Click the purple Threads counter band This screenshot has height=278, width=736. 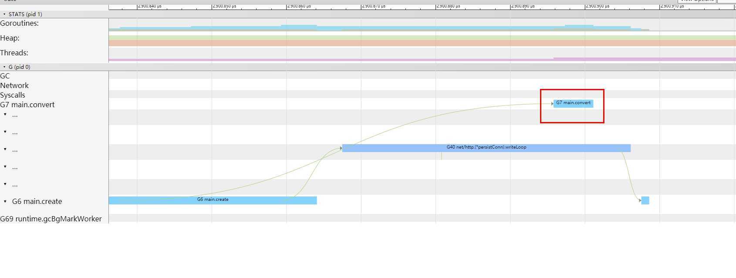(x=422, y=59)
